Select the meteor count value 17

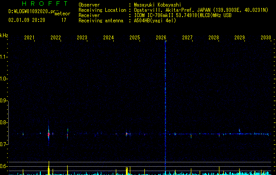click(x=64, y=20)
